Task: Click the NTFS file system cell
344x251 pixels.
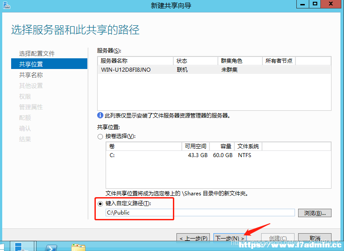Action: click(x=245, y=155)
